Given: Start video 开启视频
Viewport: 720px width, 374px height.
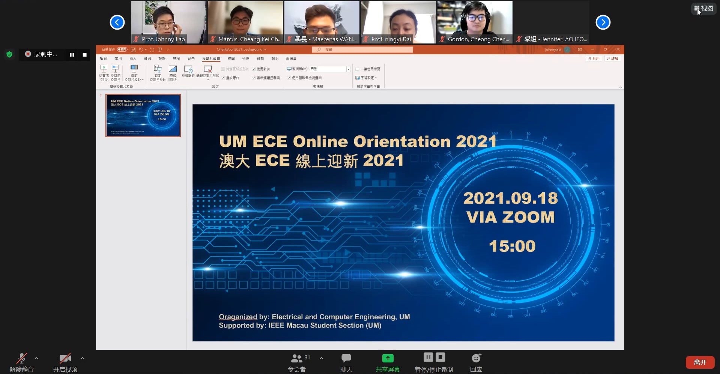Looking at the screenshot, I should pyautogui.click(x=65, y=362).
